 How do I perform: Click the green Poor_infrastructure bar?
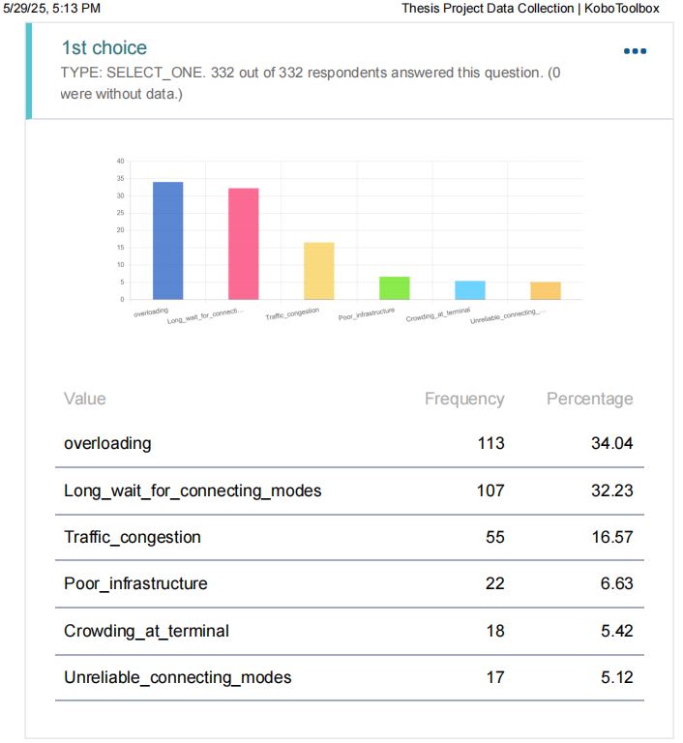[394, 288]
